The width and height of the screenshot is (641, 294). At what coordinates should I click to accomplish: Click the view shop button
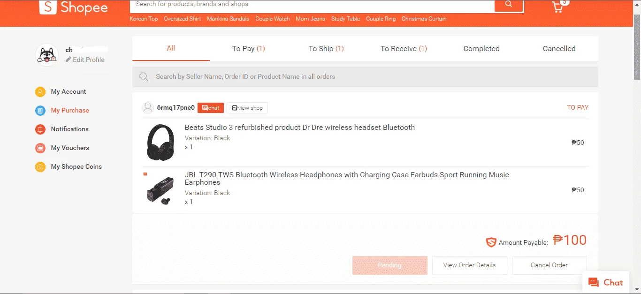(247, 108)
